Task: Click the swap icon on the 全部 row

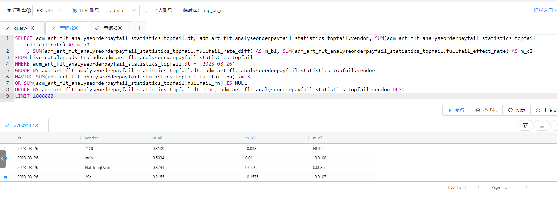Action: coord(6,149)
